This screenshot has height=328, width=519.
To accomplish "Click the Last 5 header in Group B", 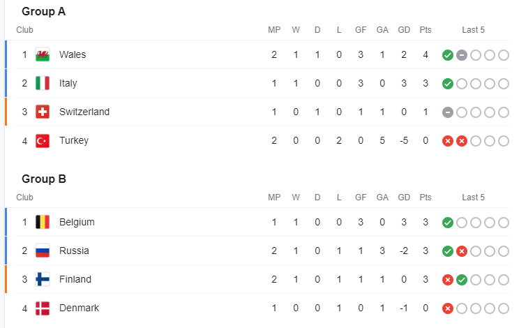I will [x=473, y=197].
